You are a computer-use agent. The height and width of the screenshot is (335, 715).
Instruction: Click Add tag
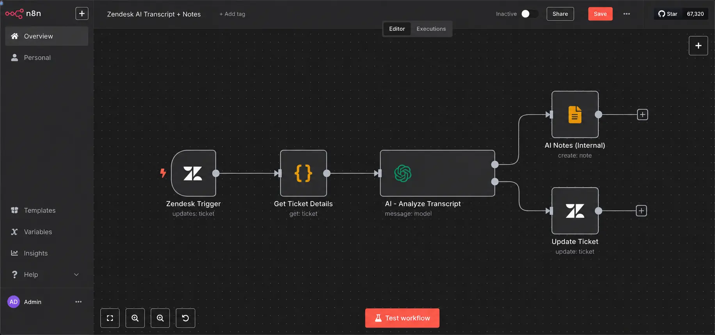pyautogui.click(x=232, y=14)
